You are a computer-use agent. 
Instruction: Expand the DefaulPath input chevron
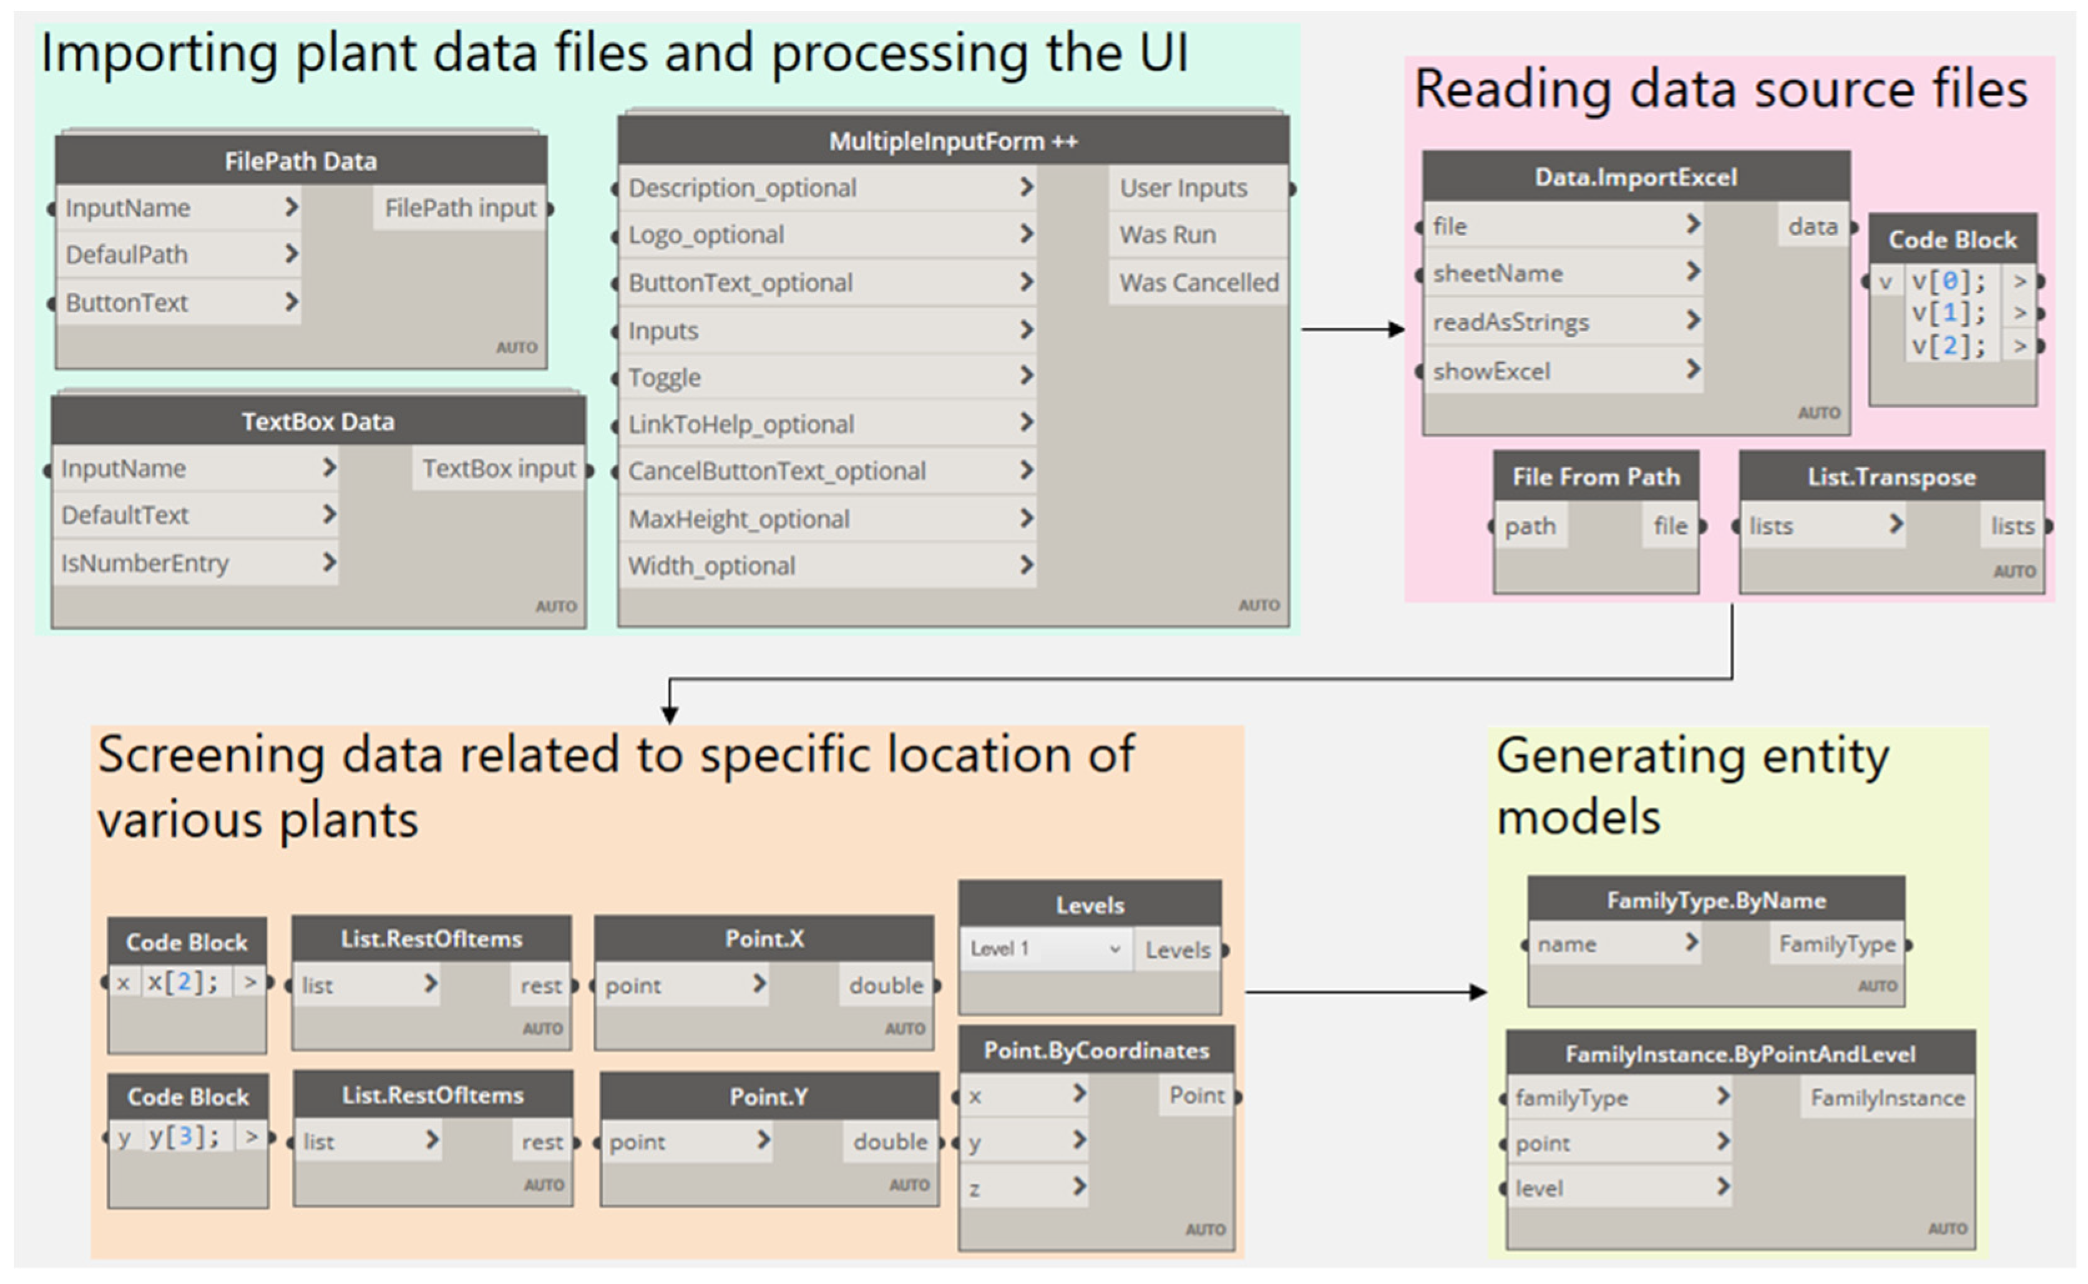coord(291,253)
